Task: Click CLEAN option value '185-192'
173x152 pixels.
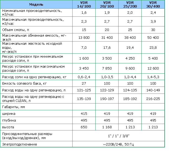Action: pos(130,99)
